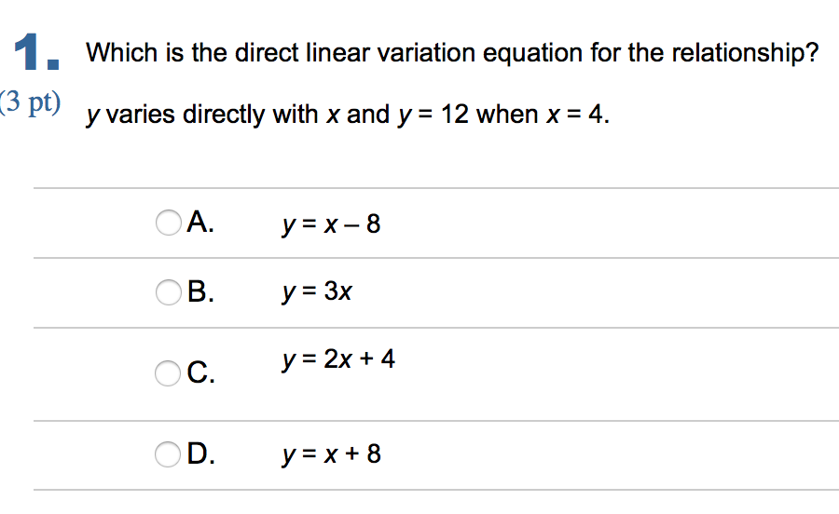Click the letter label 'D.'
The height and width of the screenshot is (514, 839).
200,455
